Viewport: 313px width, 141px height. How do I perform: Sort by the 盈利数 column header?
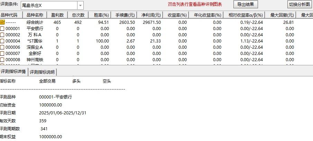point(57,15)
